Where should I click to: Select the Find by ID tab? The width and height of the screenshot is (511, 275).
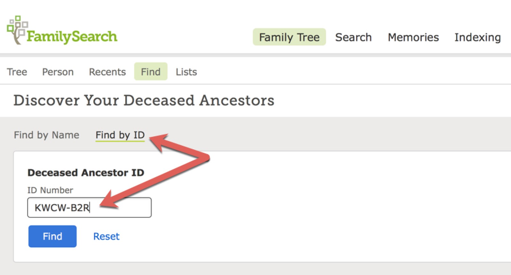(120, 135)
